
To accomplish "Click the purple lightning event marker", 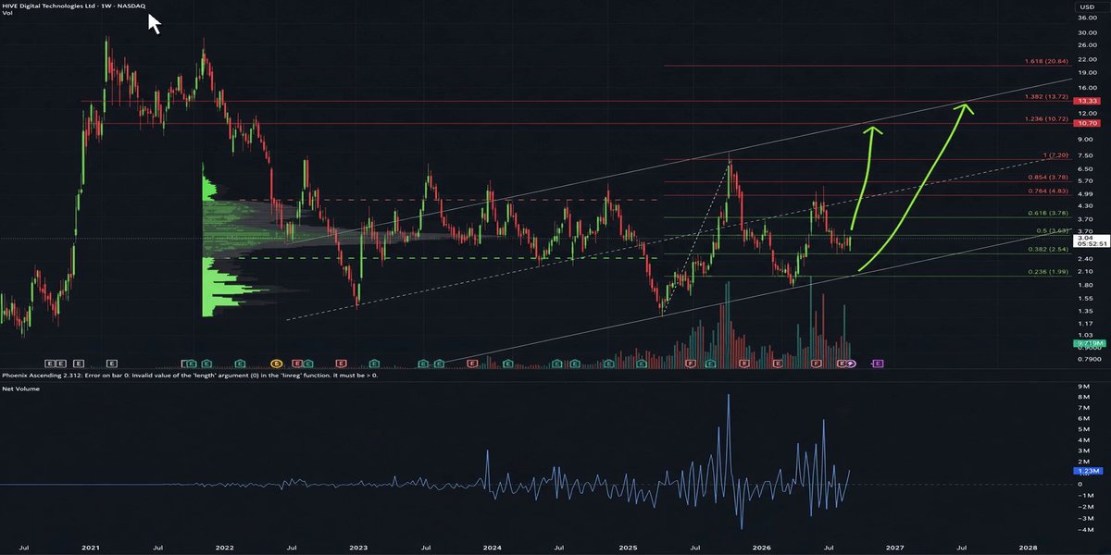I will click(851, 364).
